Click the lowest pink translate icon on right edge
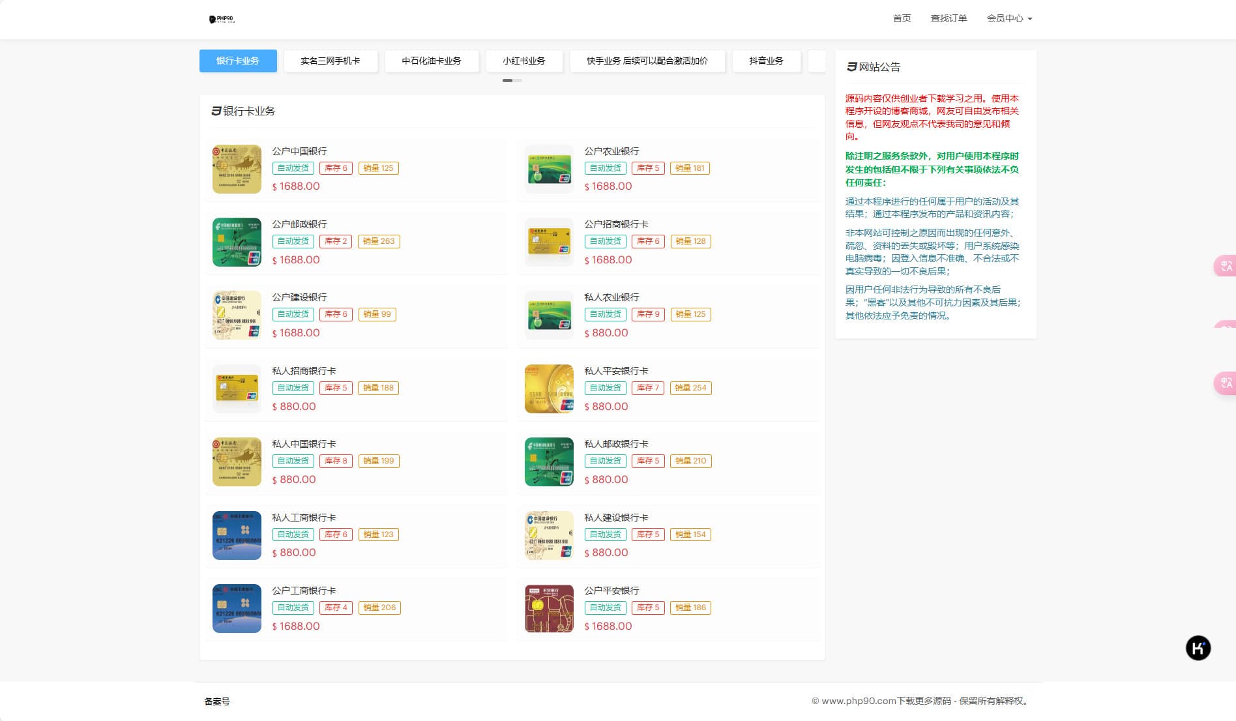The image size is (1236, 721). [x=1226, y=383]
